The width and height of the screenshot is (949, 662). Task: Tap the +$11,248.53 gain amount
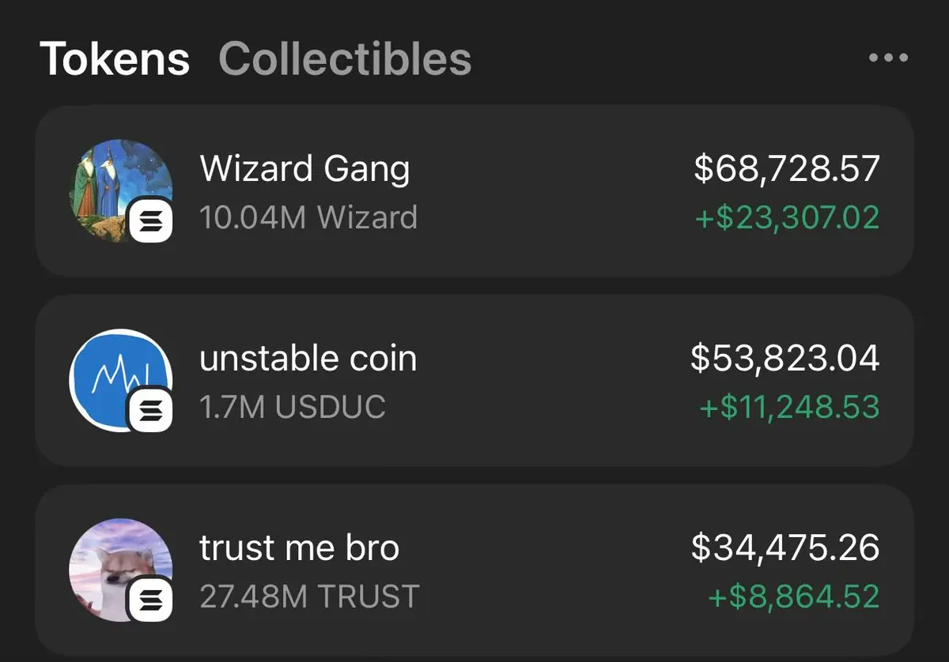point(790,407)
